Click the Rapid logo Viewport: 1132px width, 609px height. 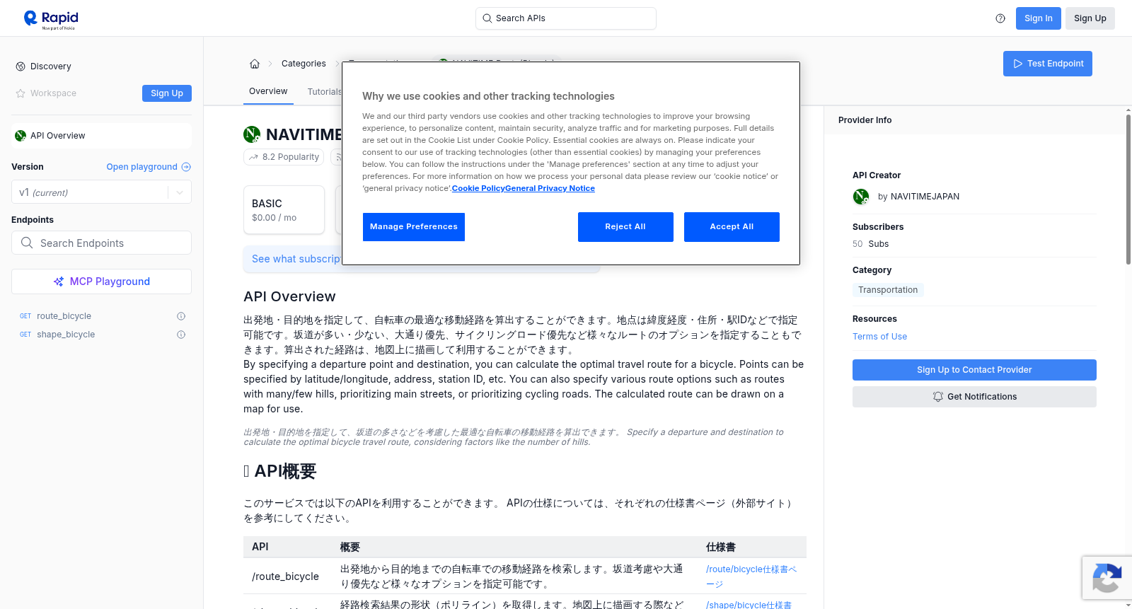coord(51,19)
